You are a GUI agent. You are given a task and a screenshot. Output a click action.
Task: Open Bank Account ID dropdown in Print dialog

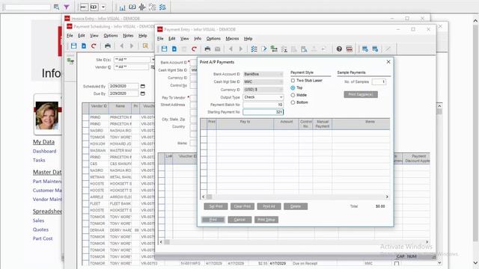[281, 74]
